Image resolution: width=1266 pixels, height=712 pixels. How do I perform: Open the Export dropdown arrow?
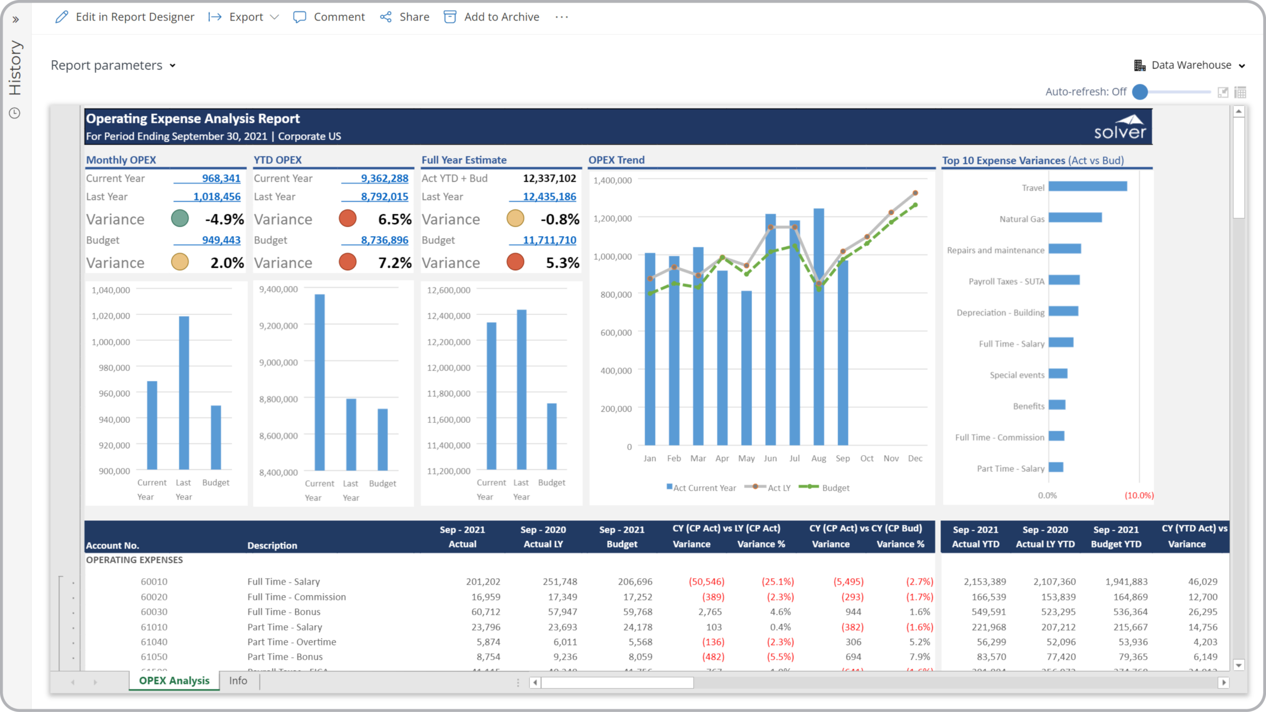coord(274,17)
